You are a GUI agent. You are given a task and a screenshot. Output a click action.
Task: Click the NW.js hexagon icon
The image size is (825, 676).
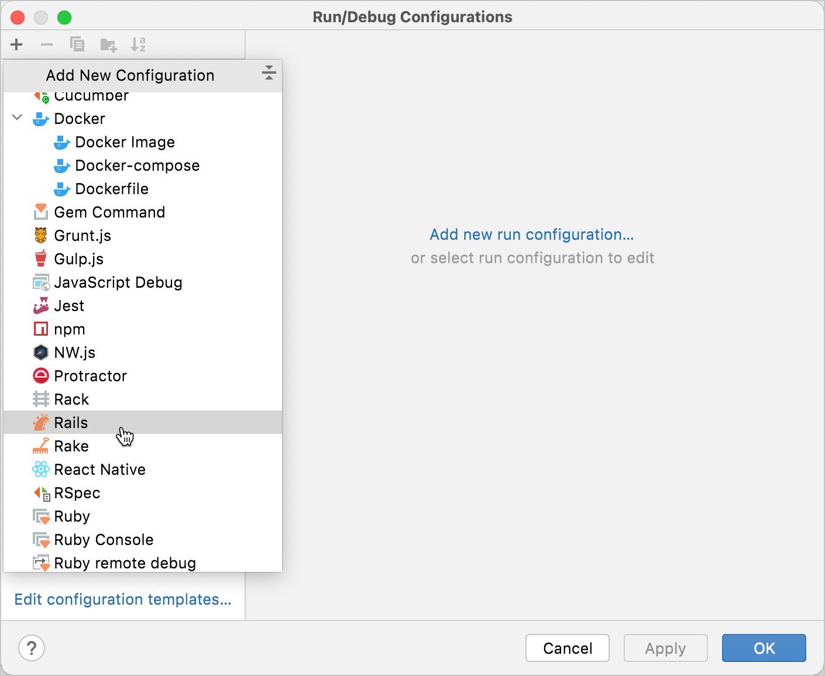[x=41, y=353]
